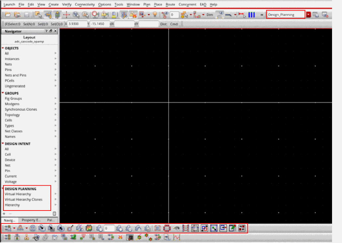Click the X coordinate field

tap(77, 24)
